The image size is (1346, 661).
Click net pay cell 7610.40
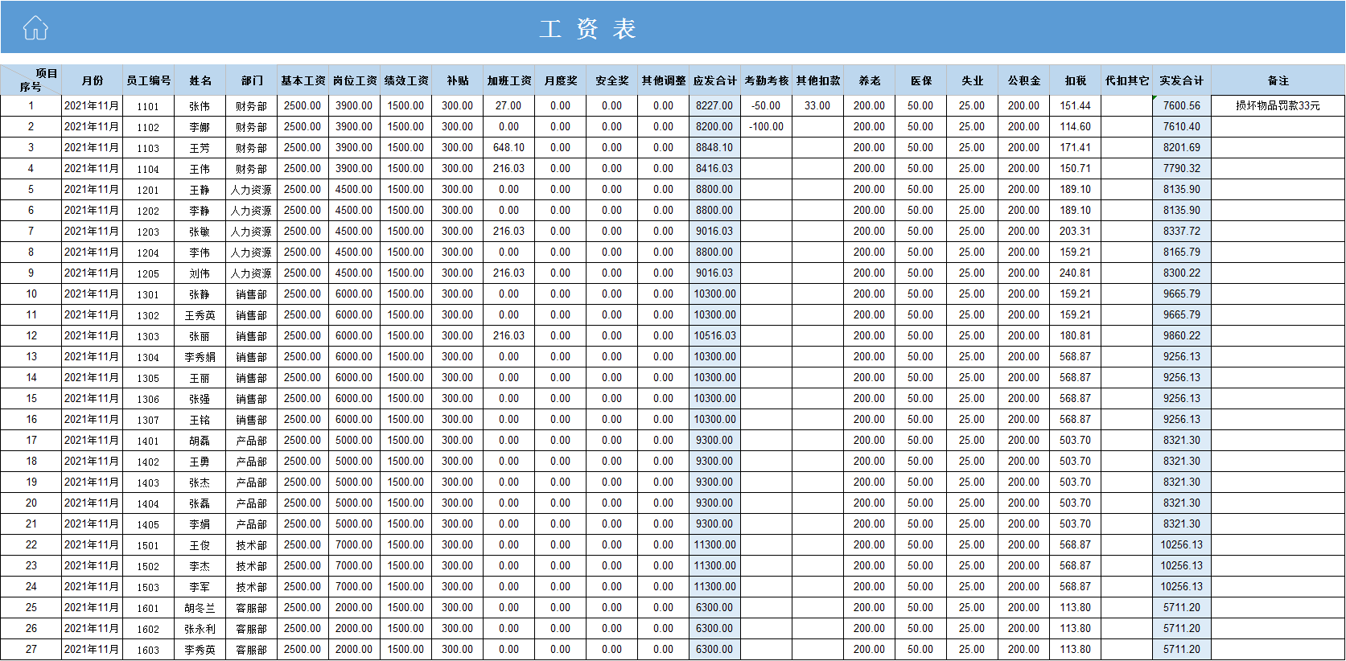tap(1182, 126)
